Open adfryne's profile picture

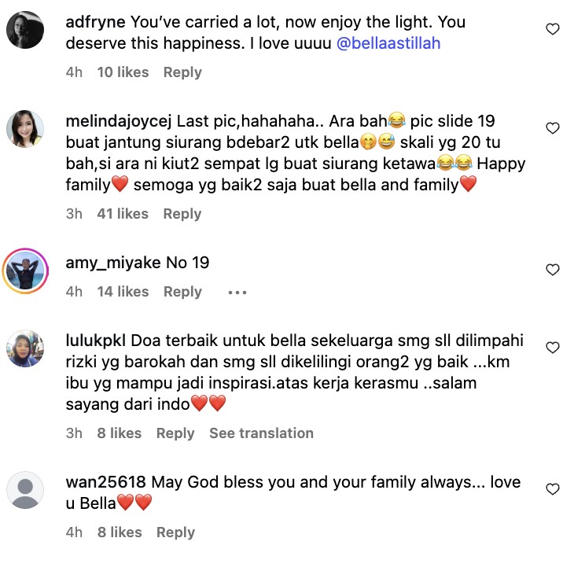(x=25, y=30)
